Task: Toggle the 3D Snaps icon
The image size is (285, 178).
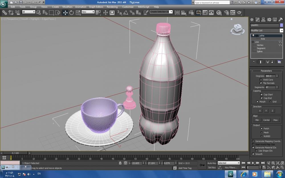Action: (x=119, y=12)
